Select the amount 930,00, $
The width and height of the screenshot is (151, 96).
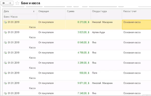(x=84, y=73)
